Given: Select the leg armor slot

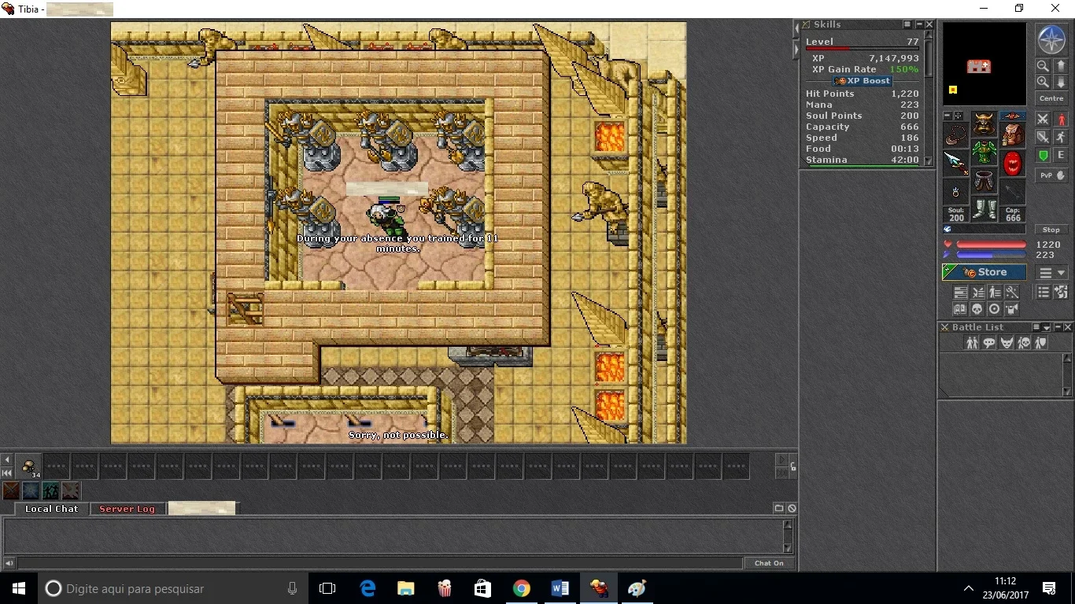Looking at the screenshot, I should pyautogui.click(x=984, y=180).
